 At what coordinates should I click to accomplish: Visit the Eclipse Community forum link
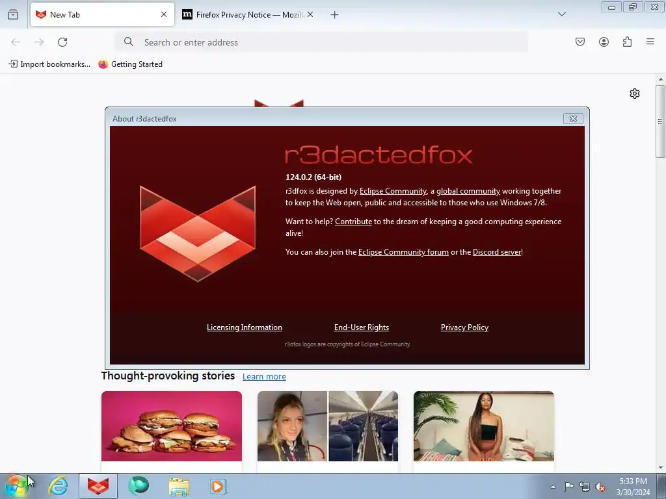[x=403, y=252]
